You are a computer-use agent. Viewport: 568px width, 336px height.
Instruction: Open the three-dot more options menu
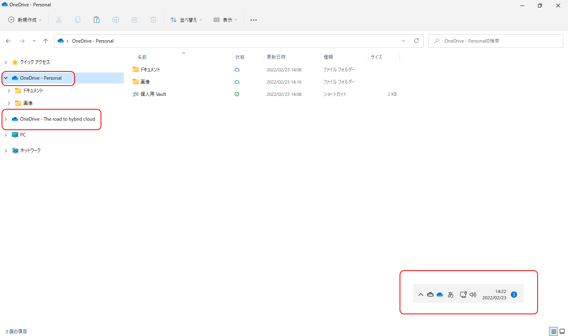click(x=254, y=20)
